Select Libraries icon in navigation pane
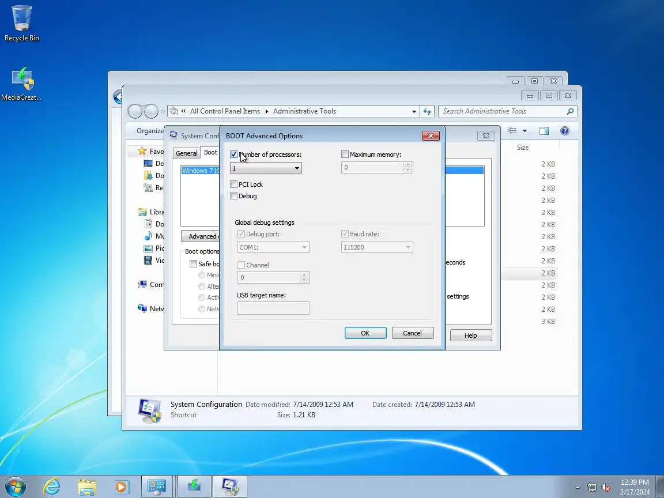This screenshot has width=664, height=498. pyautogui.click(x=142, y=212)
